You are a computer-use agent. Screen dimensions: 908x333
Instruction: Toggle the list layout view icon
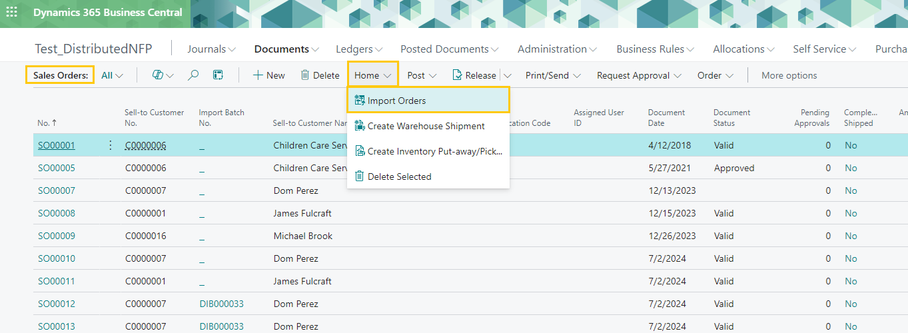click(x=218, y=75)
